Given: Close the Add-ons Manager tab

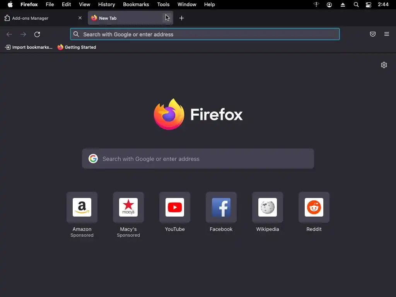Looking at the screenshot, I should coord(80,18).
